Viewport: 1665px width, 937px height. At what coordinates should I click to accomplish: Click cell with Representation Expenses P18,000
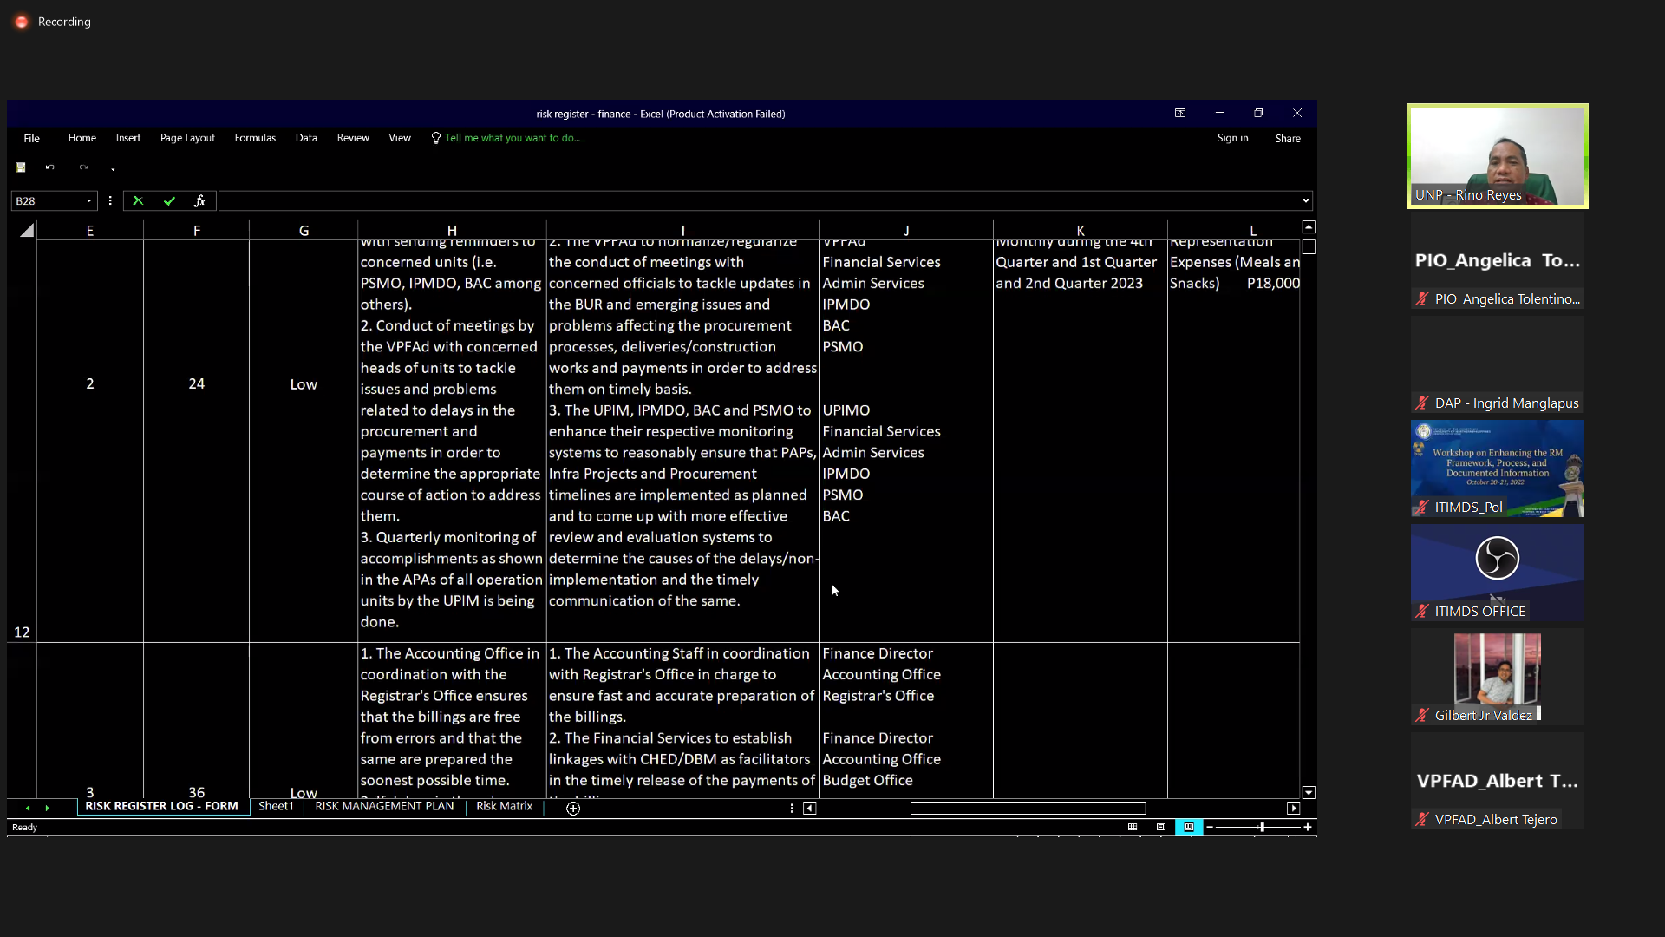(1234, 441)
